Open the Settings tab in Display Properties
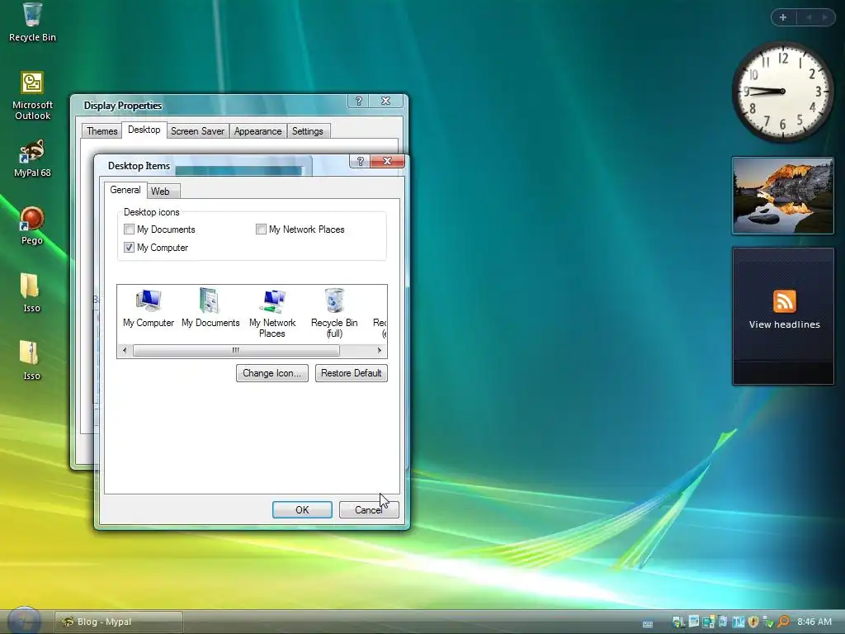This screenshot has width=845, height=634. [307, 131]
